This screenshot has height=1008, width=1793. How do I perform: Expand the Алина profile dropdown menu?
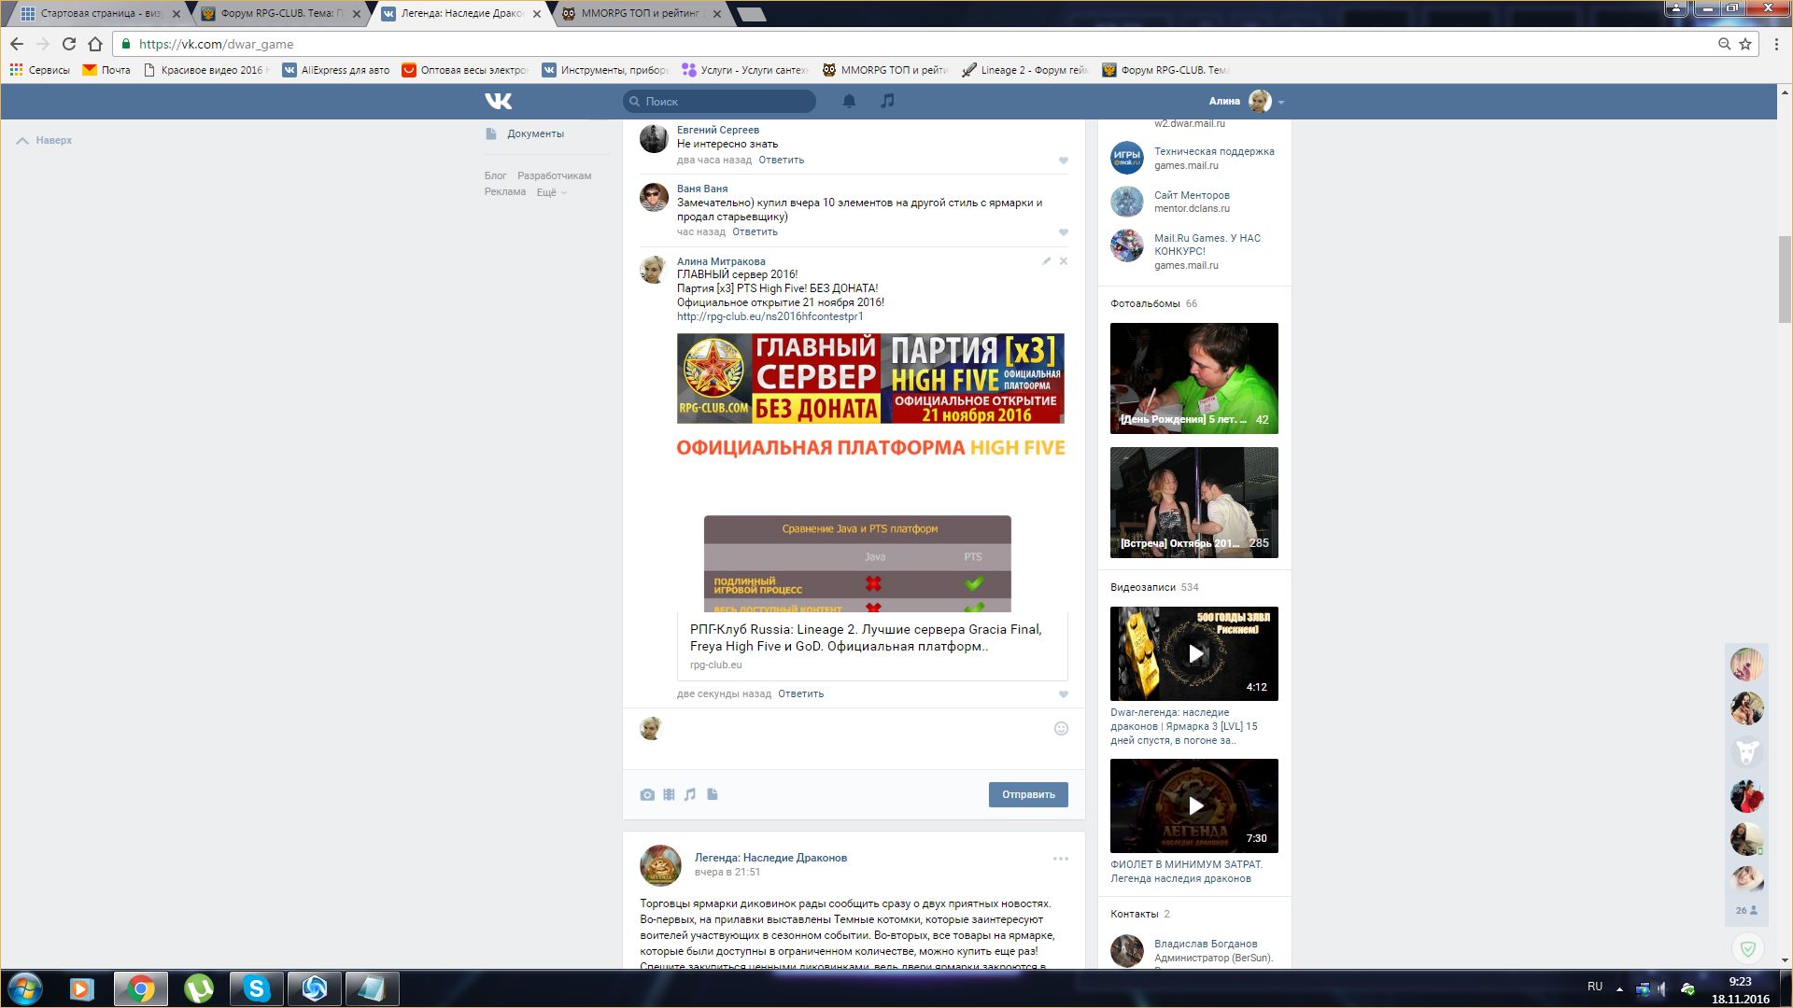[1281, 102]
